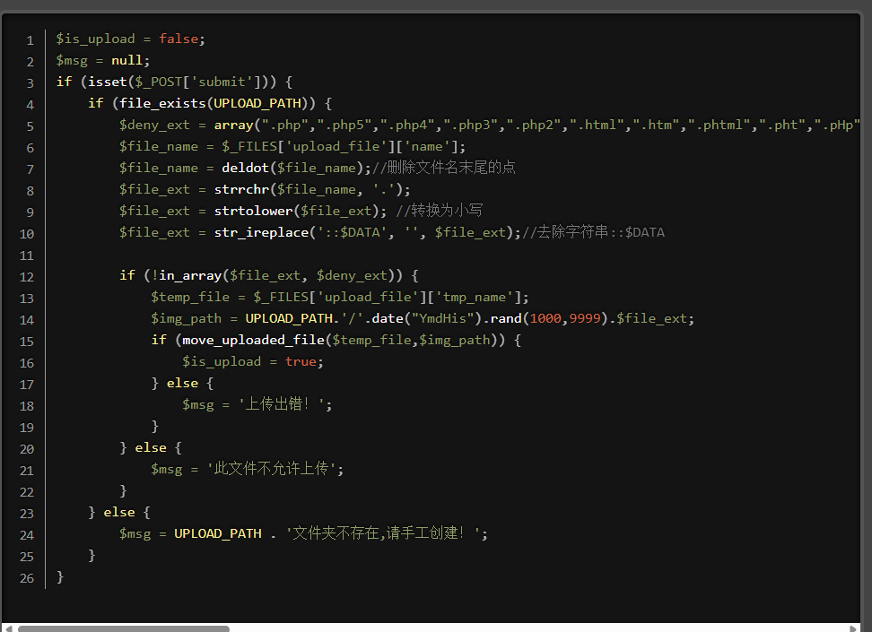
Task: Click the '} else {' on line 20
Action: coord(150,447)
